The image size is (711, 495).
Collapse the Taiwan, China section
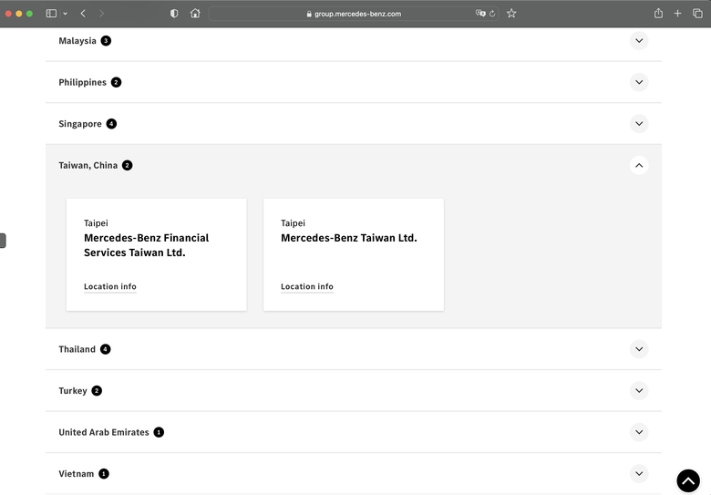click(x=639, y=165)
